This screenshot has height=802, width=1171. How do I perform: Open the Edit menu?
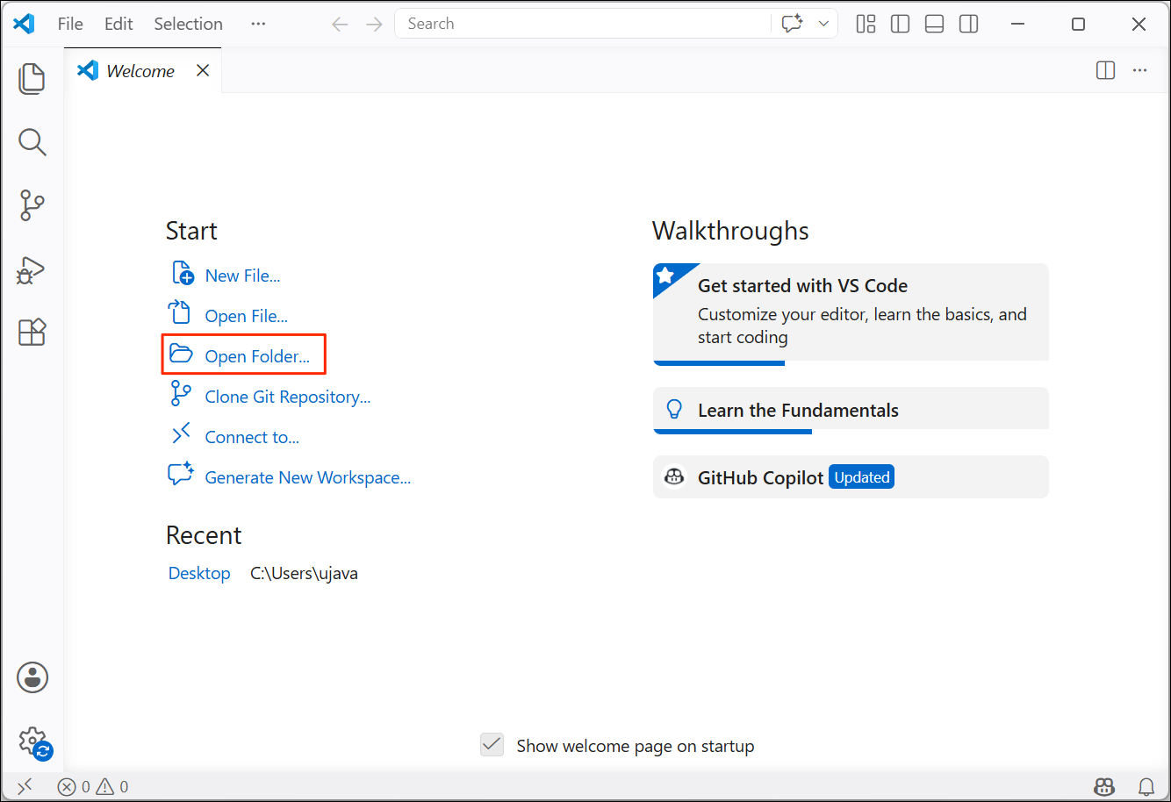coord(119,24)
